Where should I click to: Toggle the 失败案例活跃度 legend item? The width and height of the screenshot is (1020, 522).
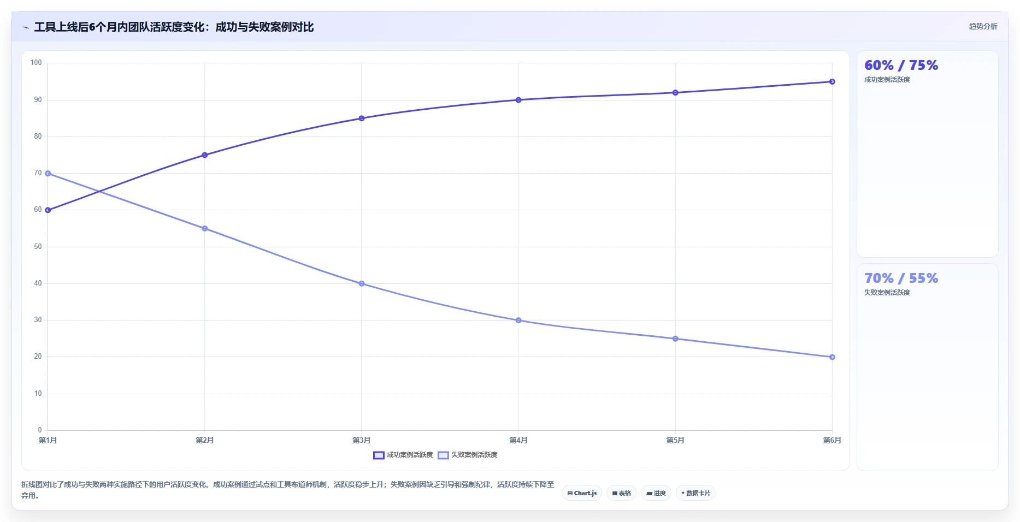(468, 455)
